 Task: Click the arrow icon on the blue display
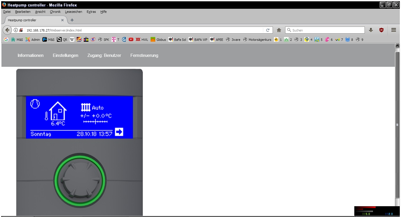pos(119,132)
